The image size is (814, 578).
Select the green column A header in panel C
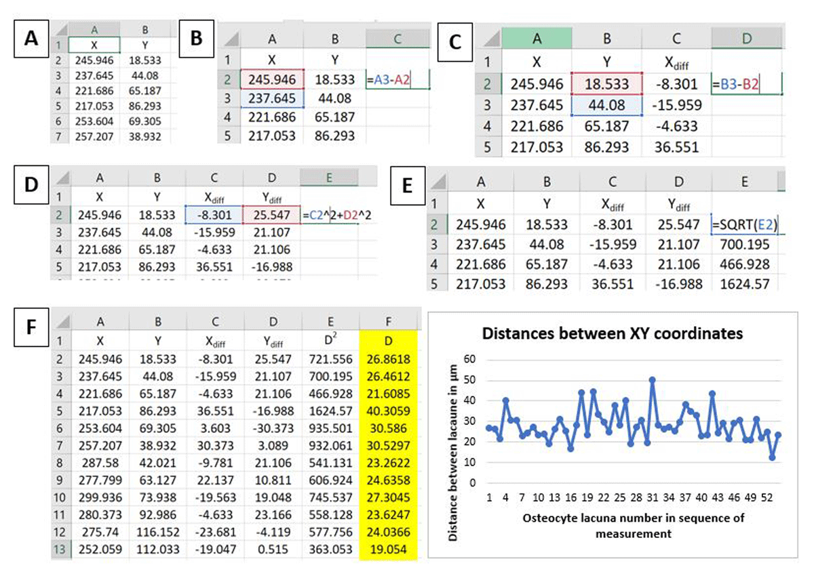(x=537, y=39)
